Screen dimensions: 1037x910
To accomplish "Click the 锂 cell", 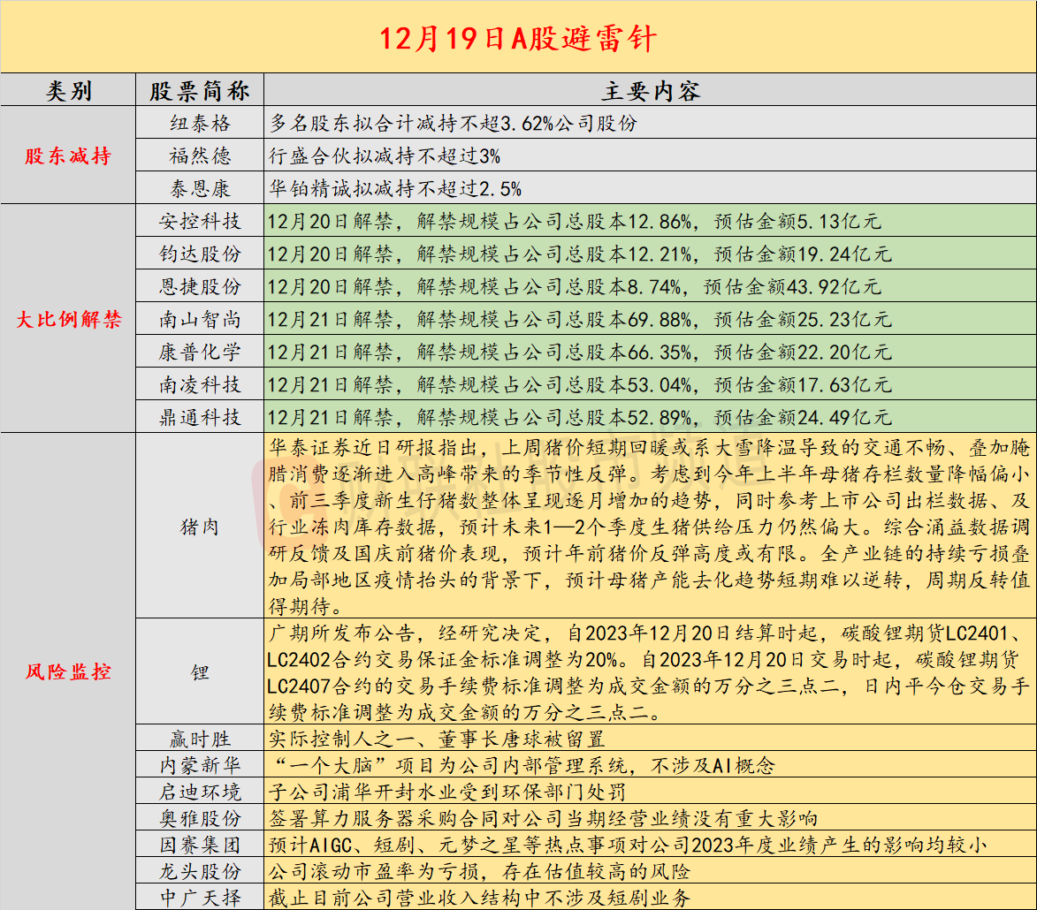I will [200, 672].
